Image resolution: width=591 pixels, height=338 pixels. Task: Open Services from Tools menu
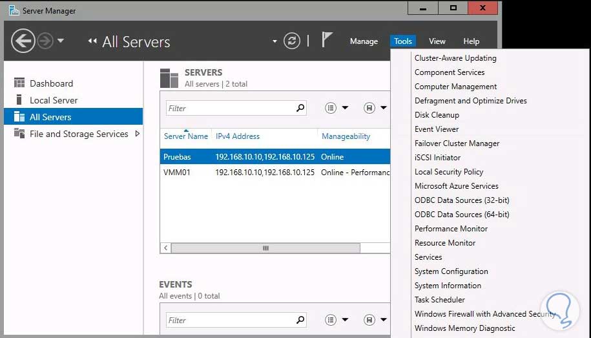[428, 257]
